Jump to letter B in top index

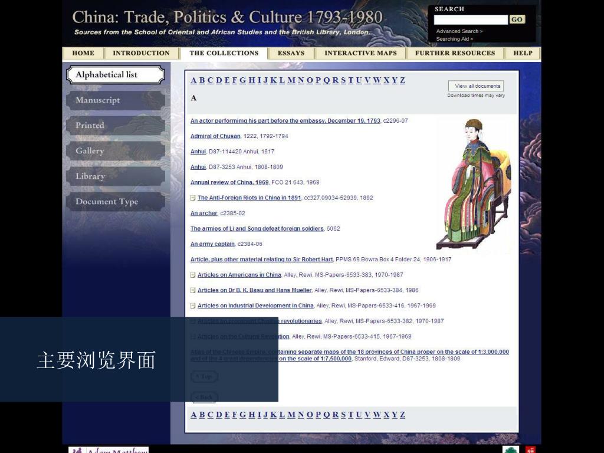pyautogui.click(x=202, y=80)
